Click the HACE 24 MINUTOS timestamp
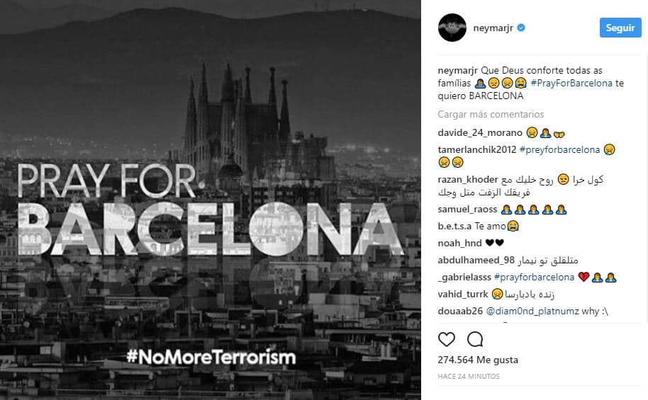 point(469,376)
